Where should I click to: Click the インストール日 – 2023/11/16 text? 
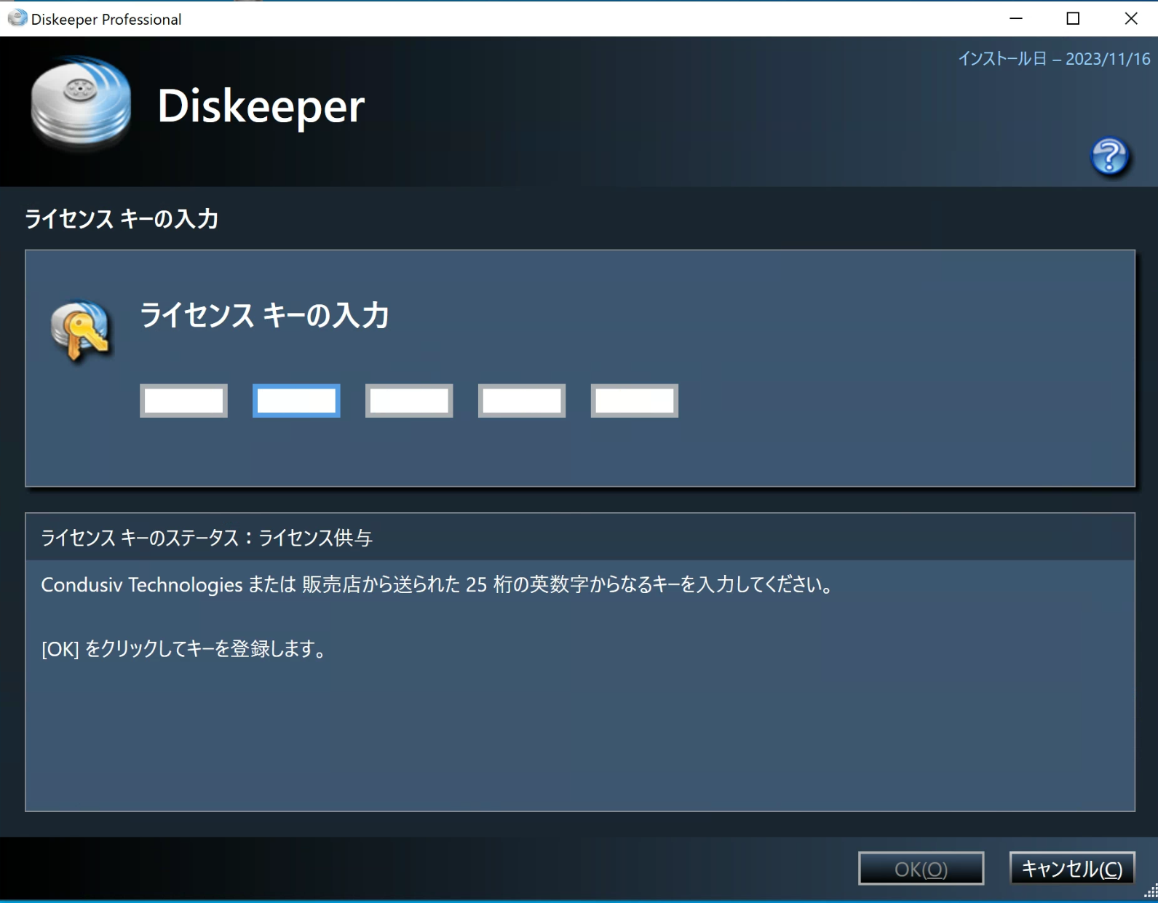click(x=1054, y=59)
